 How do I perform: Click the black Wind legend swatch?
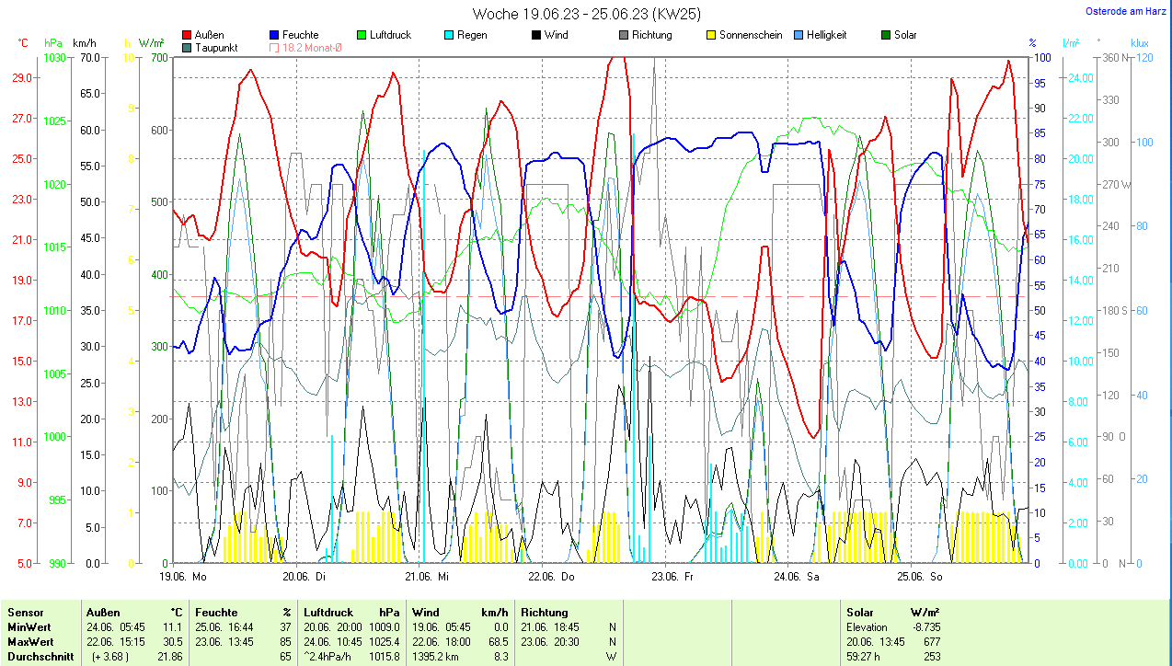(536, 35)
